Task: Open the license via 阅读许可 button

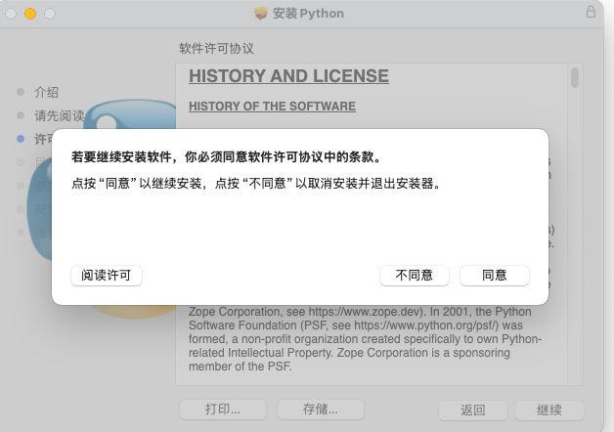Action: 107,276
